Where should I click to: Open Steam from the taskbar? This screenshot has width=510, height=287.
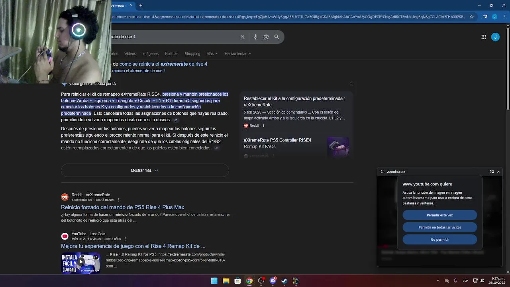coord(284,281)
